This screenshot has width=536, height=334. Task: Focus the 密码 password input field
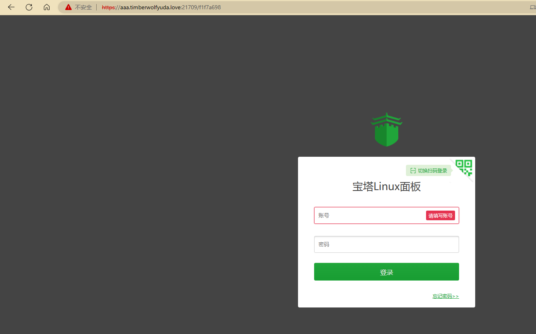[x=387, y=244]
